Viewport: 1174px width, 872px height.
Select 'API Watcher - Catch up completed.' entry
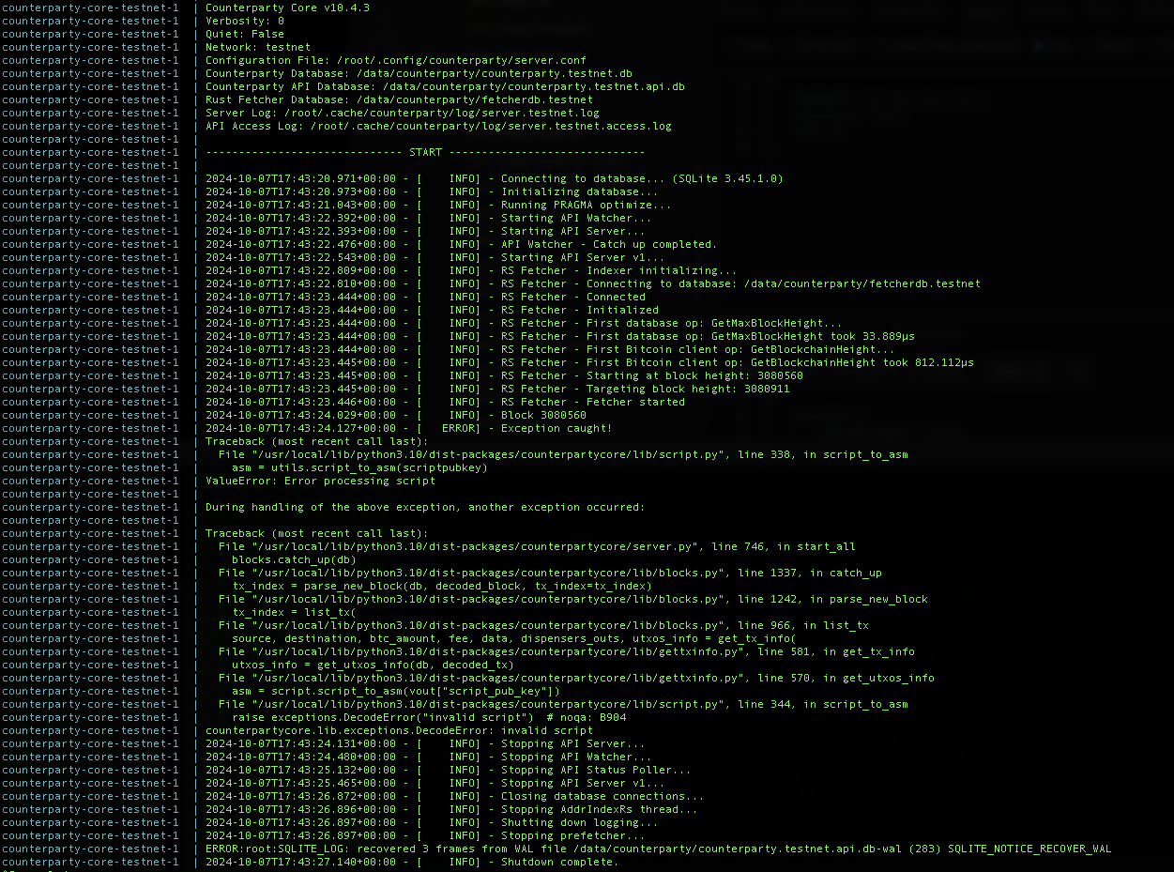point(462,244)
